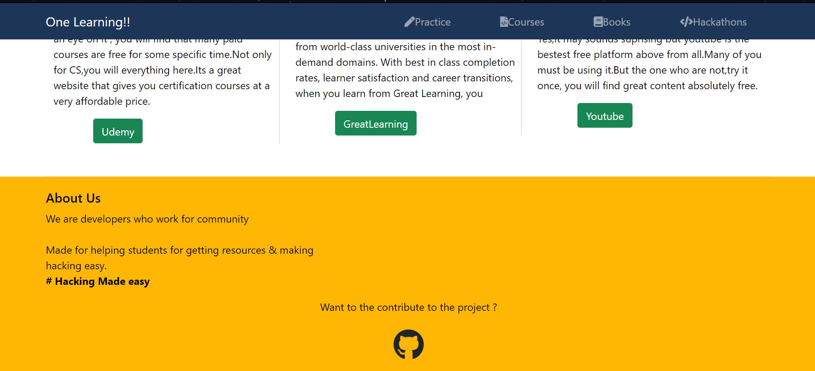Image resolution: width=815 pixels, height=371 pixels.
Task: Select the Books nav item
Action: tap(612, 22)
